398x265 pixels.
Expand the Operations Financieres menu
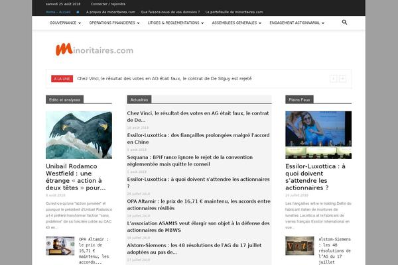coord(114,23)
